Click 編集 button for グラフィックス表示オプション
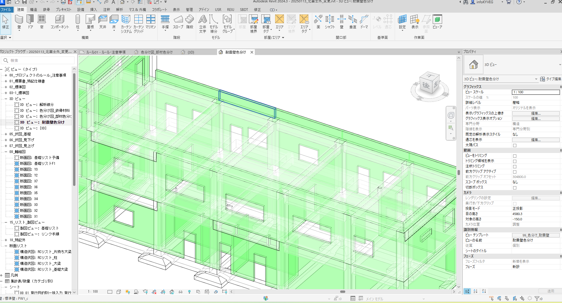Screen dimensions: 562x303 535,119
